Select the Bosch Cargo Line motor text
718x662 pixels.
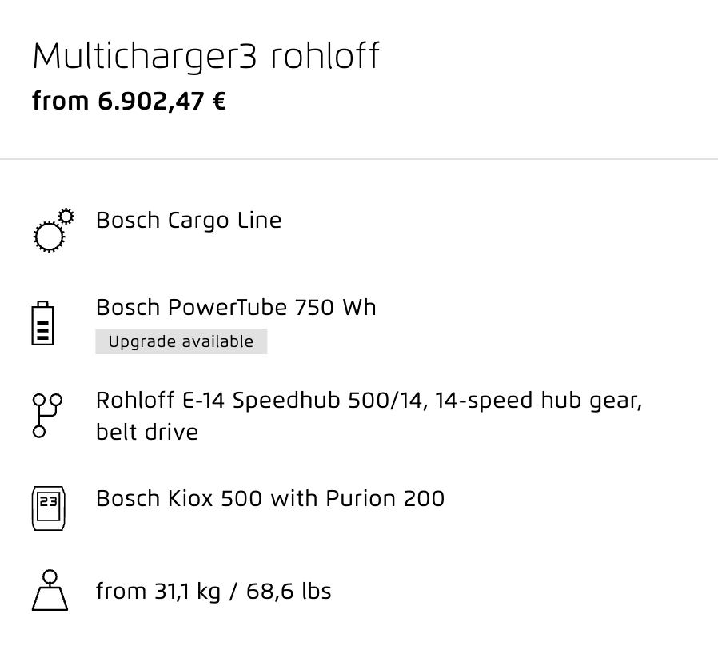coord(189,221)
